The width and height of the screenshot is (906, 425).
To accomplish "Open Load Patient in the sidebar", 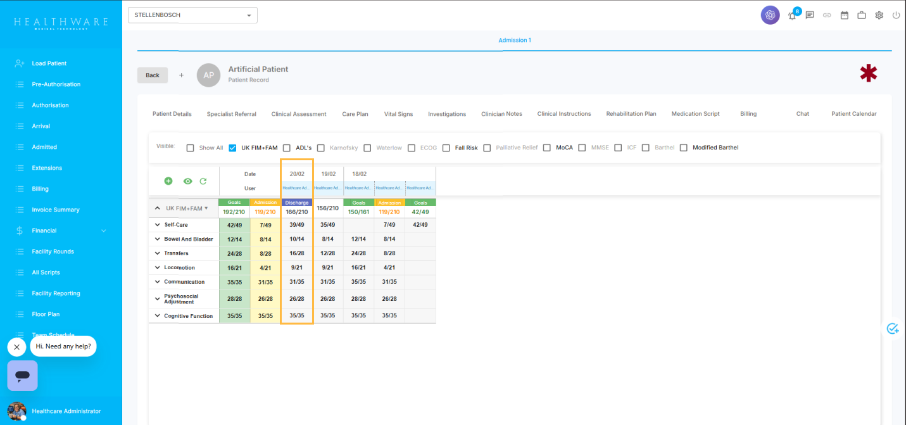I will 49,63.
